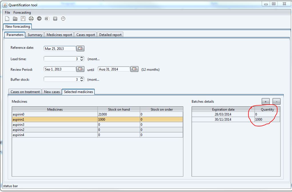Viewport: 292px width, 192px height.
Task: Select batch expiring 28/03/2014
Action: coord(236,114)
